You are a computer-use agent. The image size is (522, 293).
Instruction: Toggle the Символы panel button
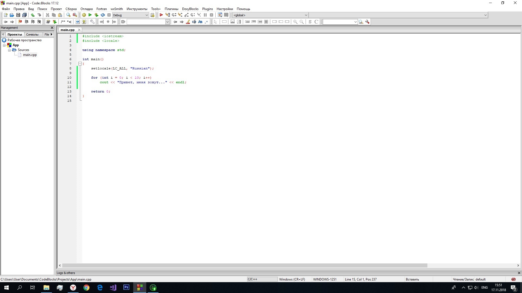pyautogui.click(x=32, y=34)
